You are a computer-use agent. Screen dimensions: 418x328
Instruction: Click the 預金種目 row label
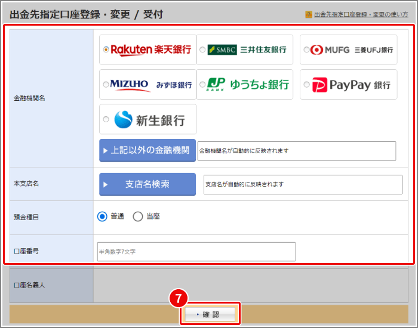tap(26, 217)
